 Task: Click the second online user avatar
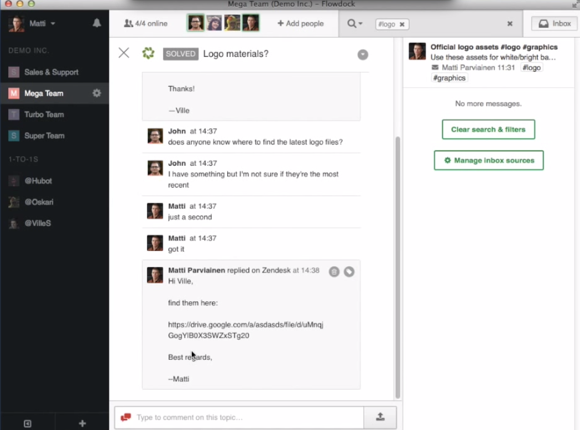214,23
